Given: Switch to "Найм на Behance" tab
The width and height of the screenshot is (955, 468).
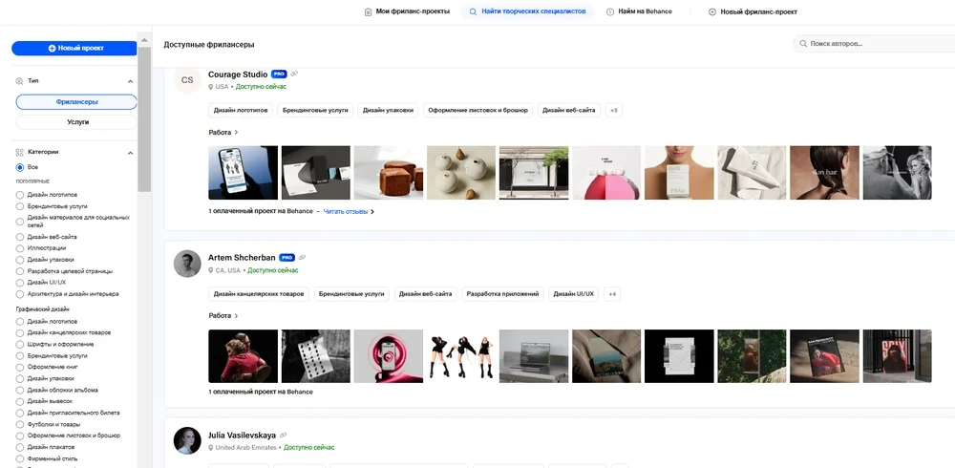Looking at the screenshot, I should 639,11.
